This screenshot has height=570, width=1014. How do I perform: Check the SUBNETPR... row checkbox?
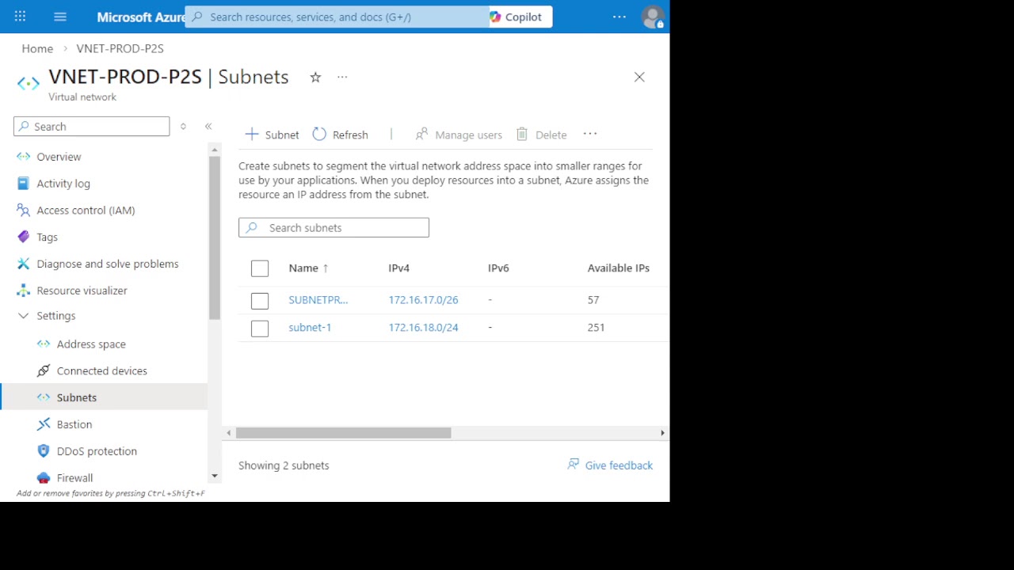[x=260, y=301]
